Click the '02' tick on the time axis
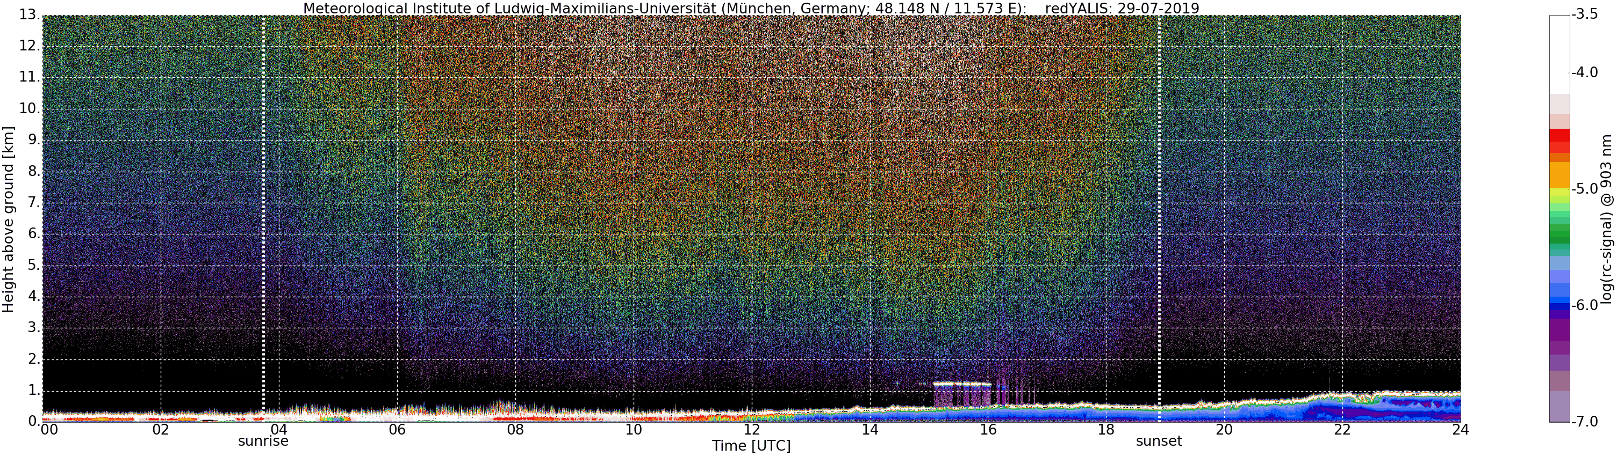The width and height of the screenshot is (1617, 456). [x=161, y=430]
